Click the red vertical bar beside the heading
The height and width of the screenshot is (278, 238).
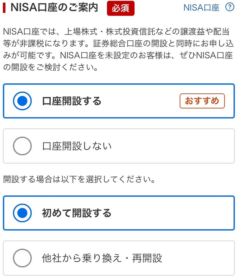click(x=4, y=8)
